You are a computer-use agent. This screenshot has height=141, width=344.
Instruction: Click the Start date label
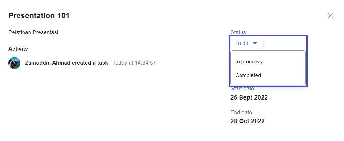click(242, 89)
